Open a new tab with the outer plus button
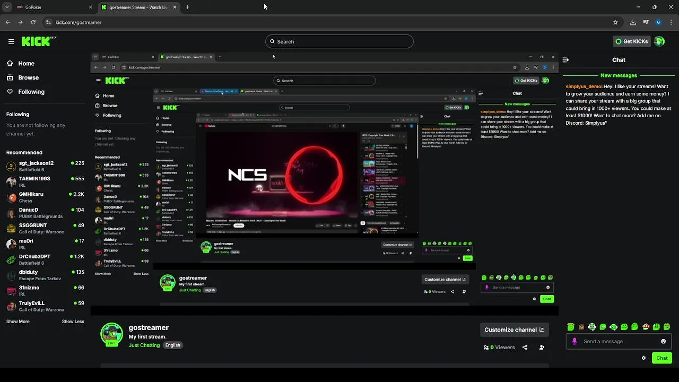The width and height of the screenshot is (679, 382). tap(187, 7)
